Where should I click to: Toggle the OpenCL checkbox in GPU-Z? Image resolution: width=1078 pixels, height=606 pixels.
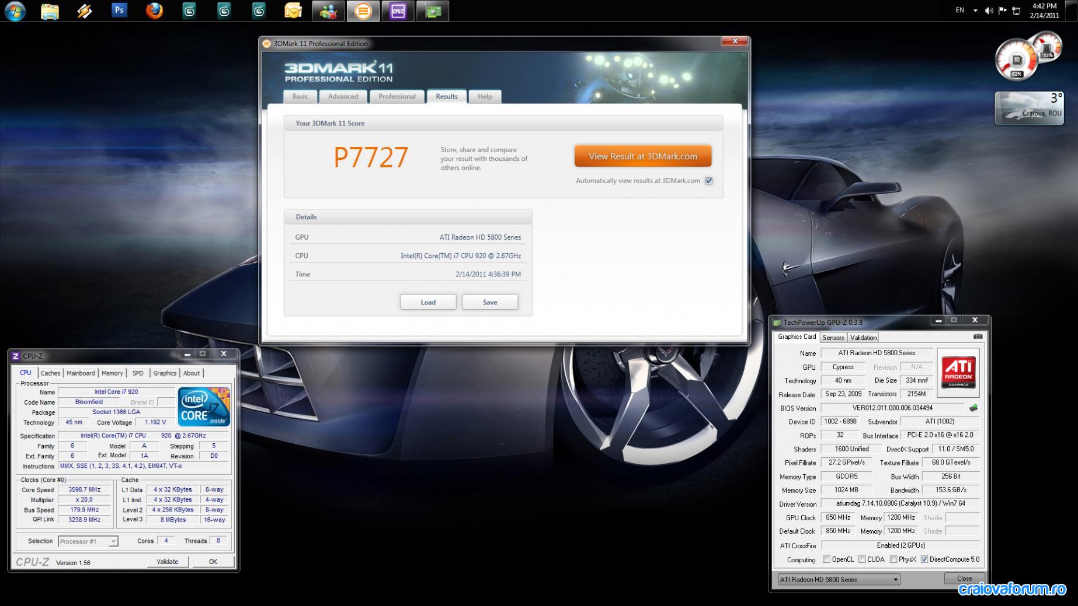point(826,559)
